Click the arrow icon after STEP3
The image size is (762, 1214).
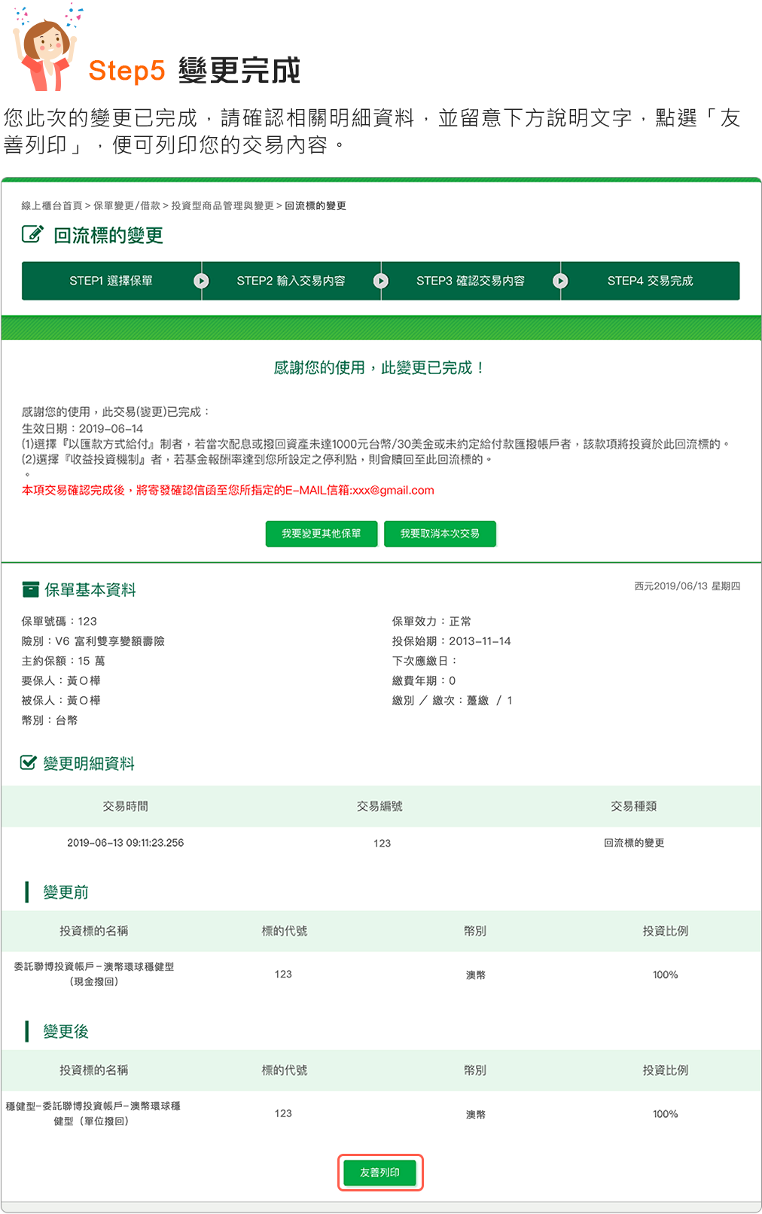pos(560,281)
